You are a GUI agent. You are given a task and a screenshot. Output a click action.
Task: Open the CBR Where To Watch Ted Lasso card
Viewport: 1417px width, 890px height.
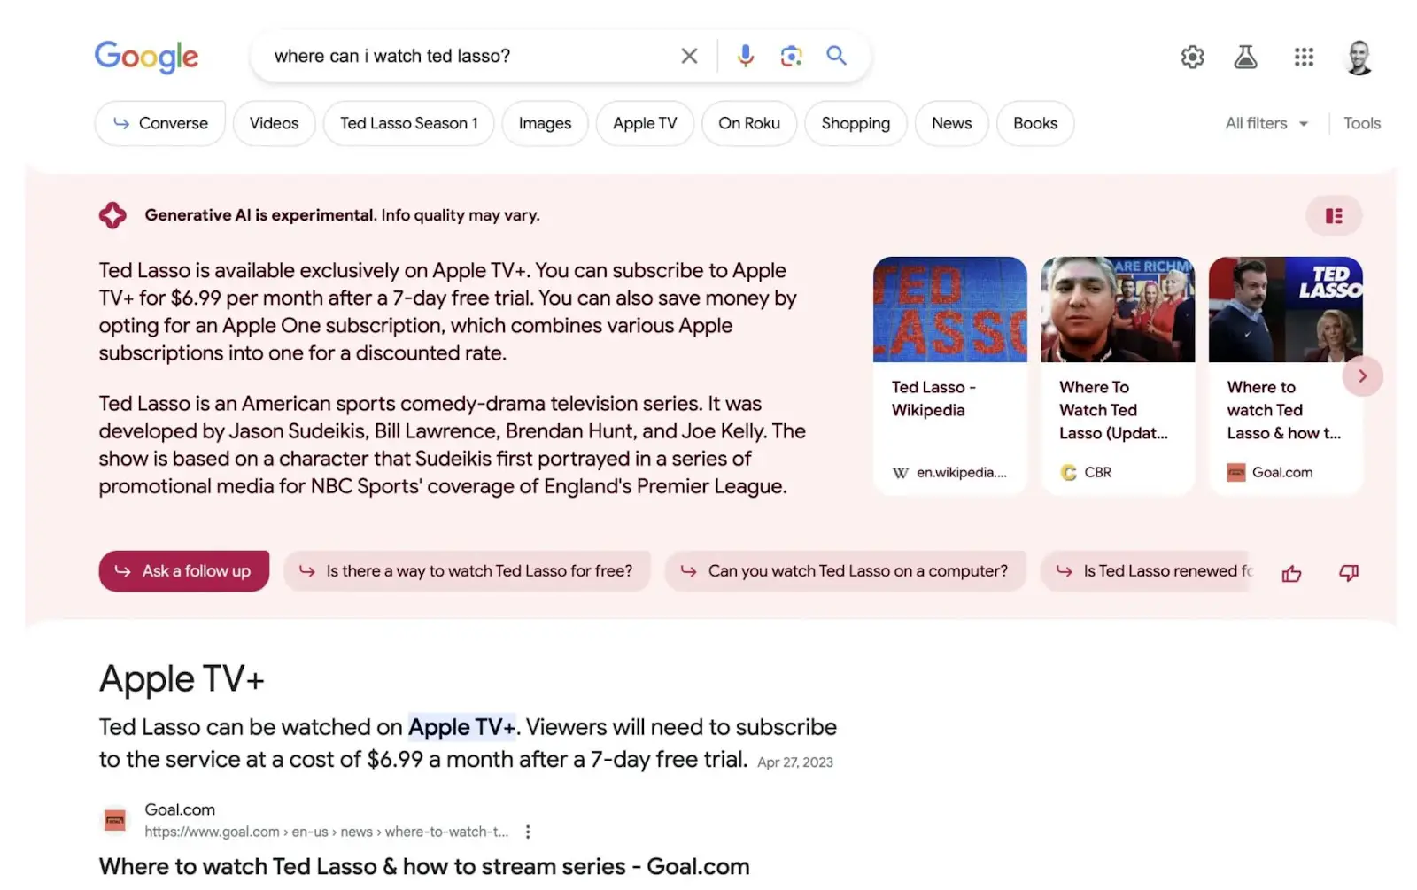1118,375
